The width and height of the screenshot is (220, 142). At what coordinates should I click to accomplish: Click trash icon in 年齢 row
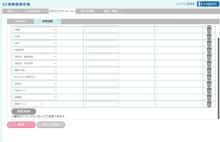point(209,36)
